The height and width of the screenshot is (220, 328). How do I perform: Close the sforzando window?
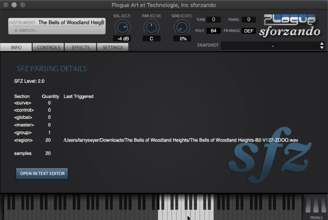click(6, 5)
